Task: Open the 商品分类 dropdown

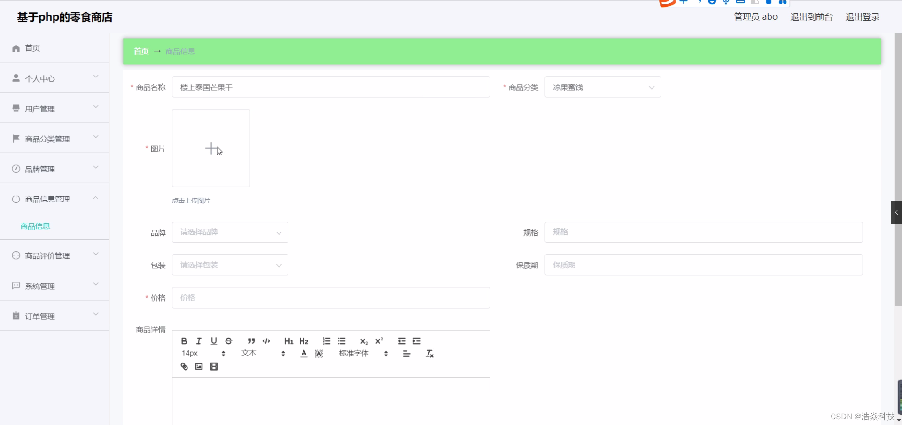Action: [603, 87]
